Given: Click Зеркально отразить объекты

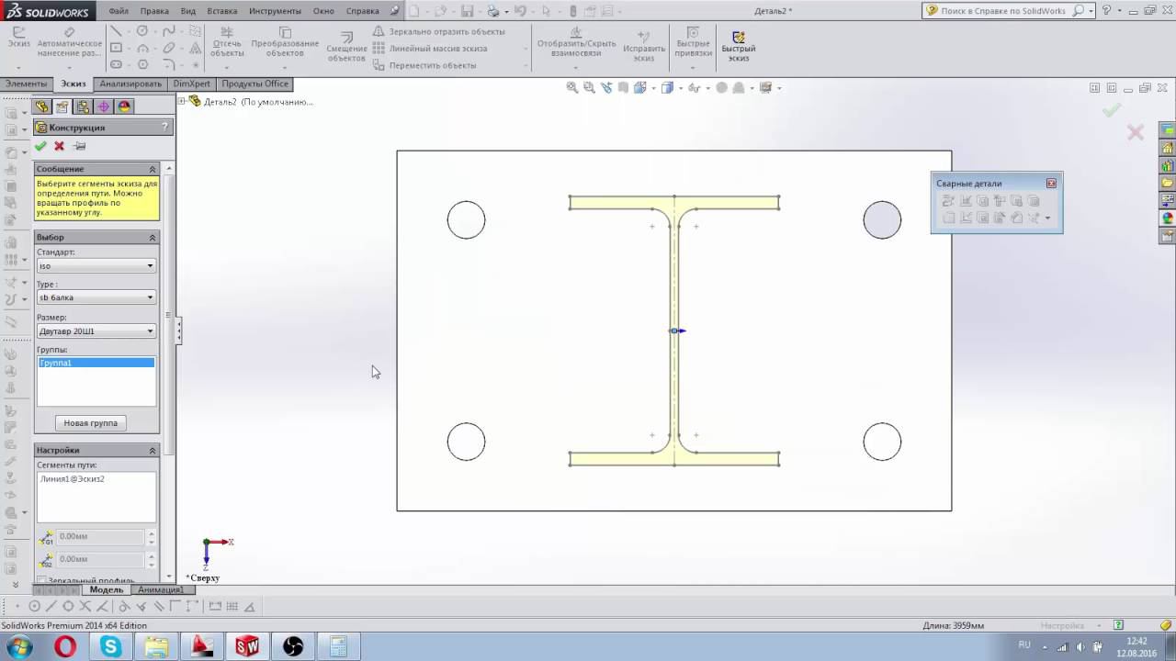Looking at the screenshot, I should click(439, 31).
